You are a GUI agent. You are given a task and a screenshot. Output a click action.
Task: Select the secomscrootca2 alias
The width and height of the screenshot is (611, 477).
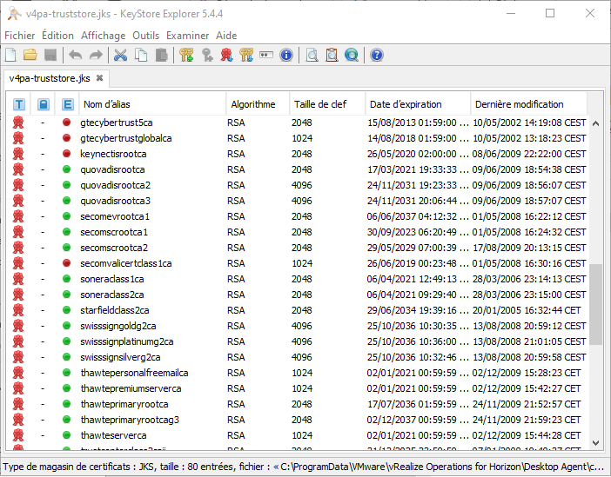click(114, 248)
